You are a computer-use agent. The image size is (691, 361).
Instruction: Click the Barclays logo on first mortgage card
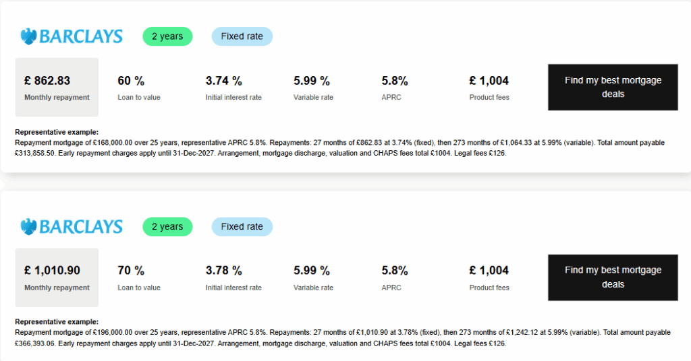tap(72, 36)
